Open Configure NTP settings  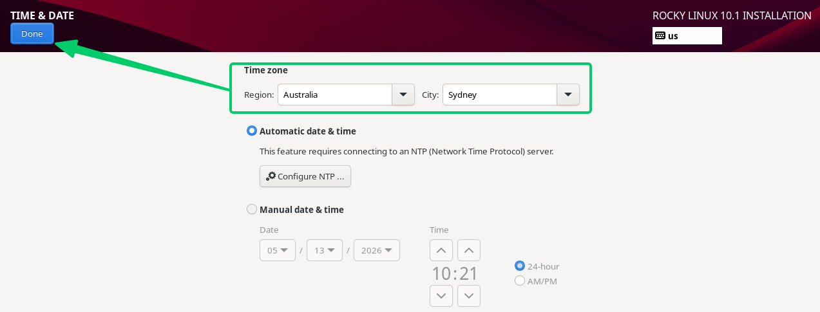tap(305, 176)
